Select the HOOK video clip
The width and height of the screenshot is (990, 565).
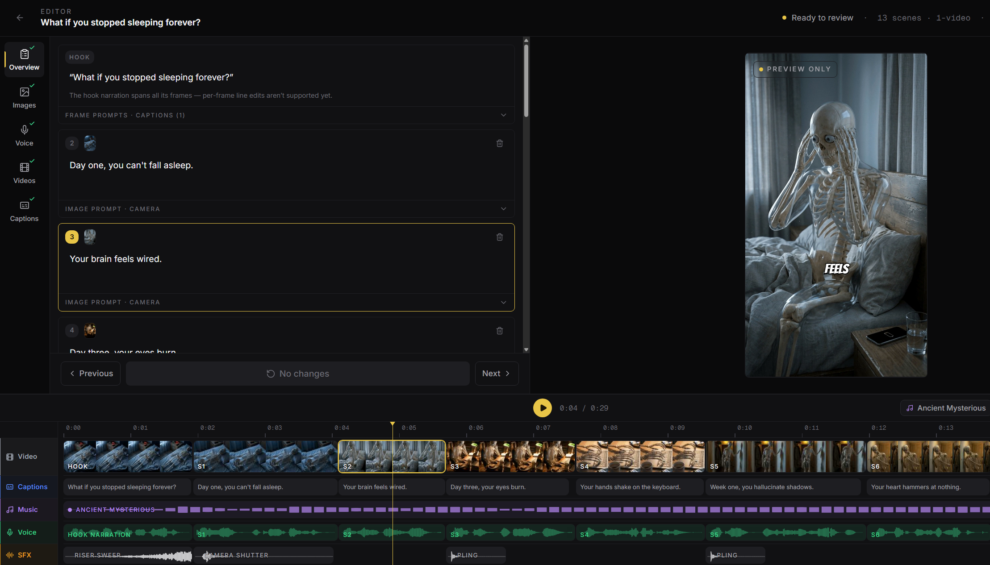coord(128,457)
